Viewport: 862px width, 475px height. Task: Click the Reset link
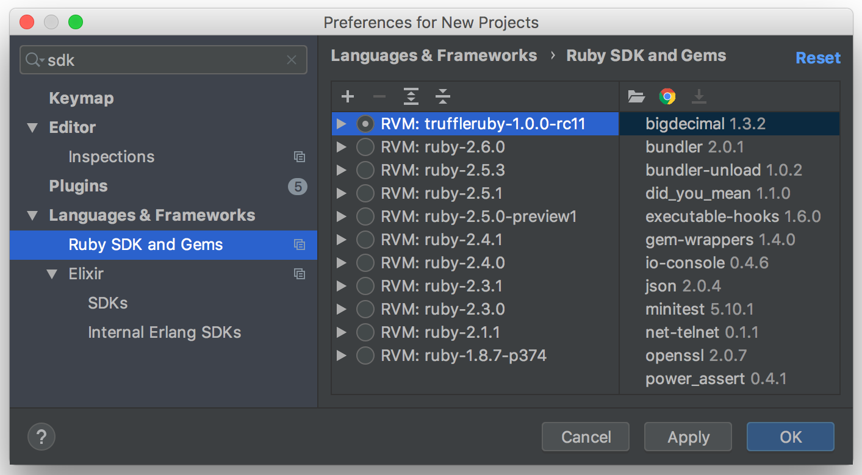coord(818,58)
